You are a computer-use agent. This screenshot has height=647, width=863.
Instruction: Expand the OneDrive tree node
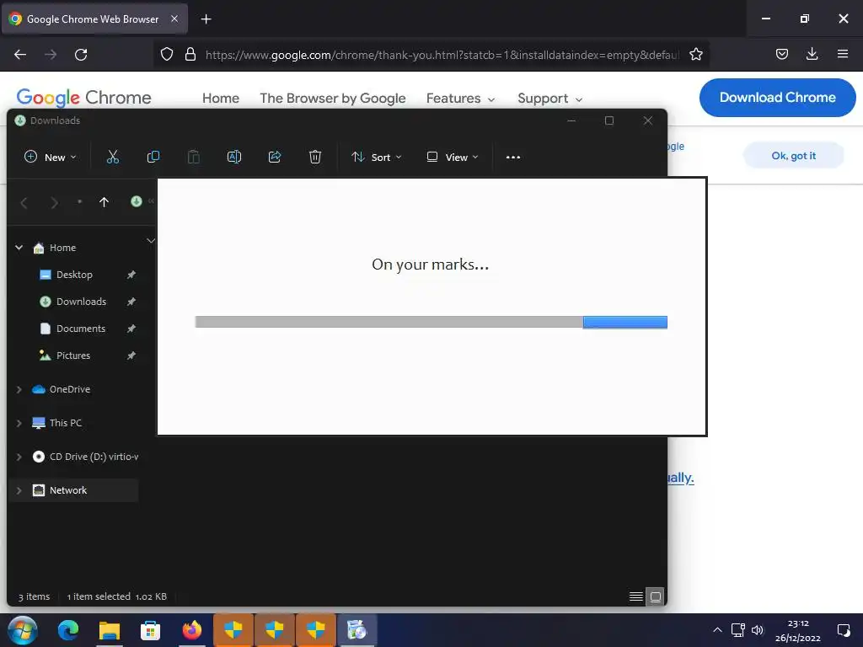click(x=19, y=389)
